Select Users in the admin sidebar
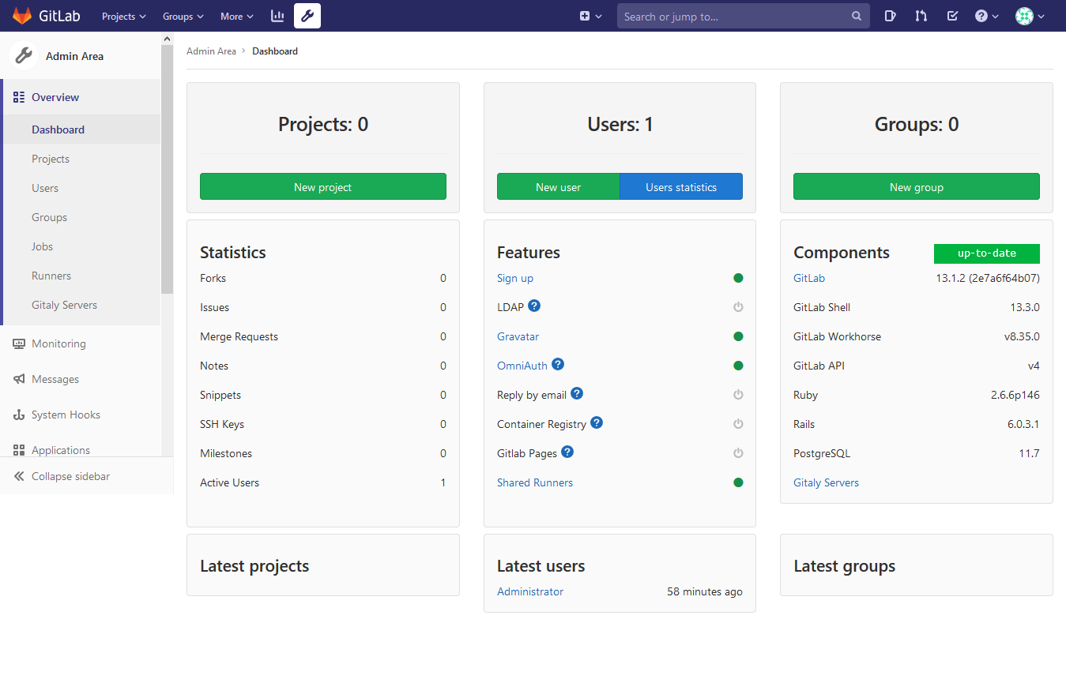The height and width of the screenshot is (698, 1066). click(x=45, y=187)
